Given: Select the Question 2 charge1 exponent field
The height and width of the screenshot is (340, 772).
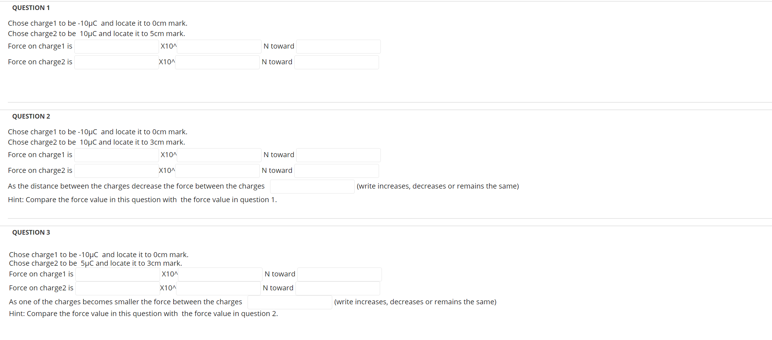Looking at the screenshot, I should [218, 155].
